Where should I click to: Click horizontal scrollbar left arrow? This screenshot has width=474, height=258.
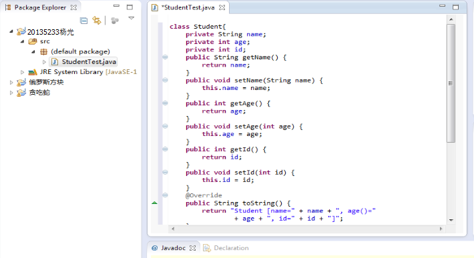point(173,229)
